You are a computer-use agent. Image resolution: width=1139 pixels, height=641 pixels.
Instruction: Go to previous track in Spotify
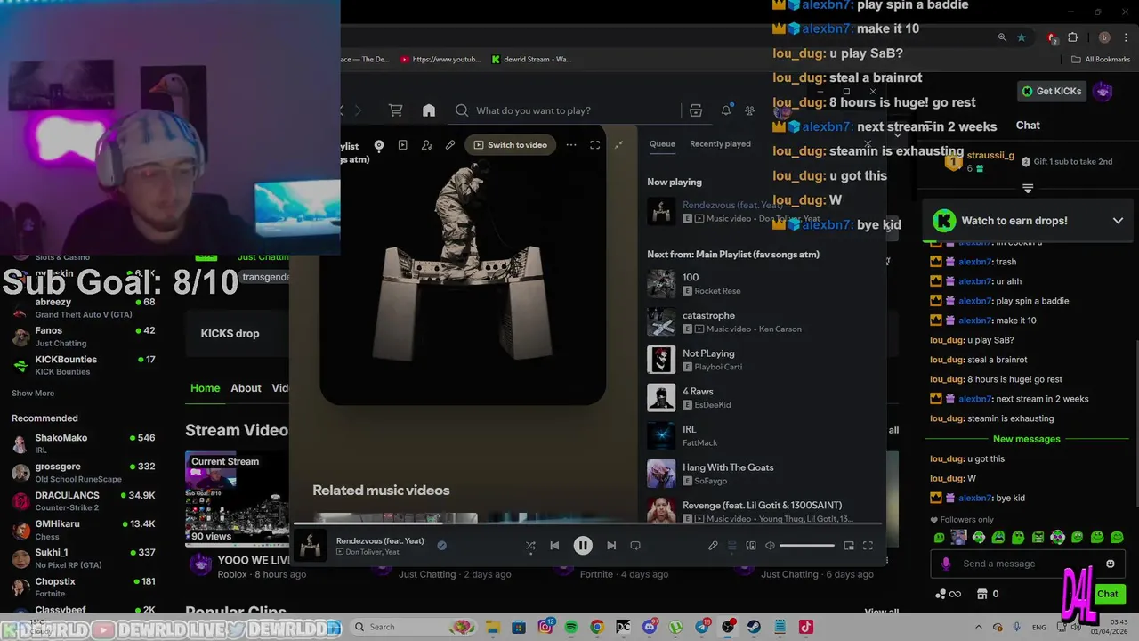(x=554, y=546)
